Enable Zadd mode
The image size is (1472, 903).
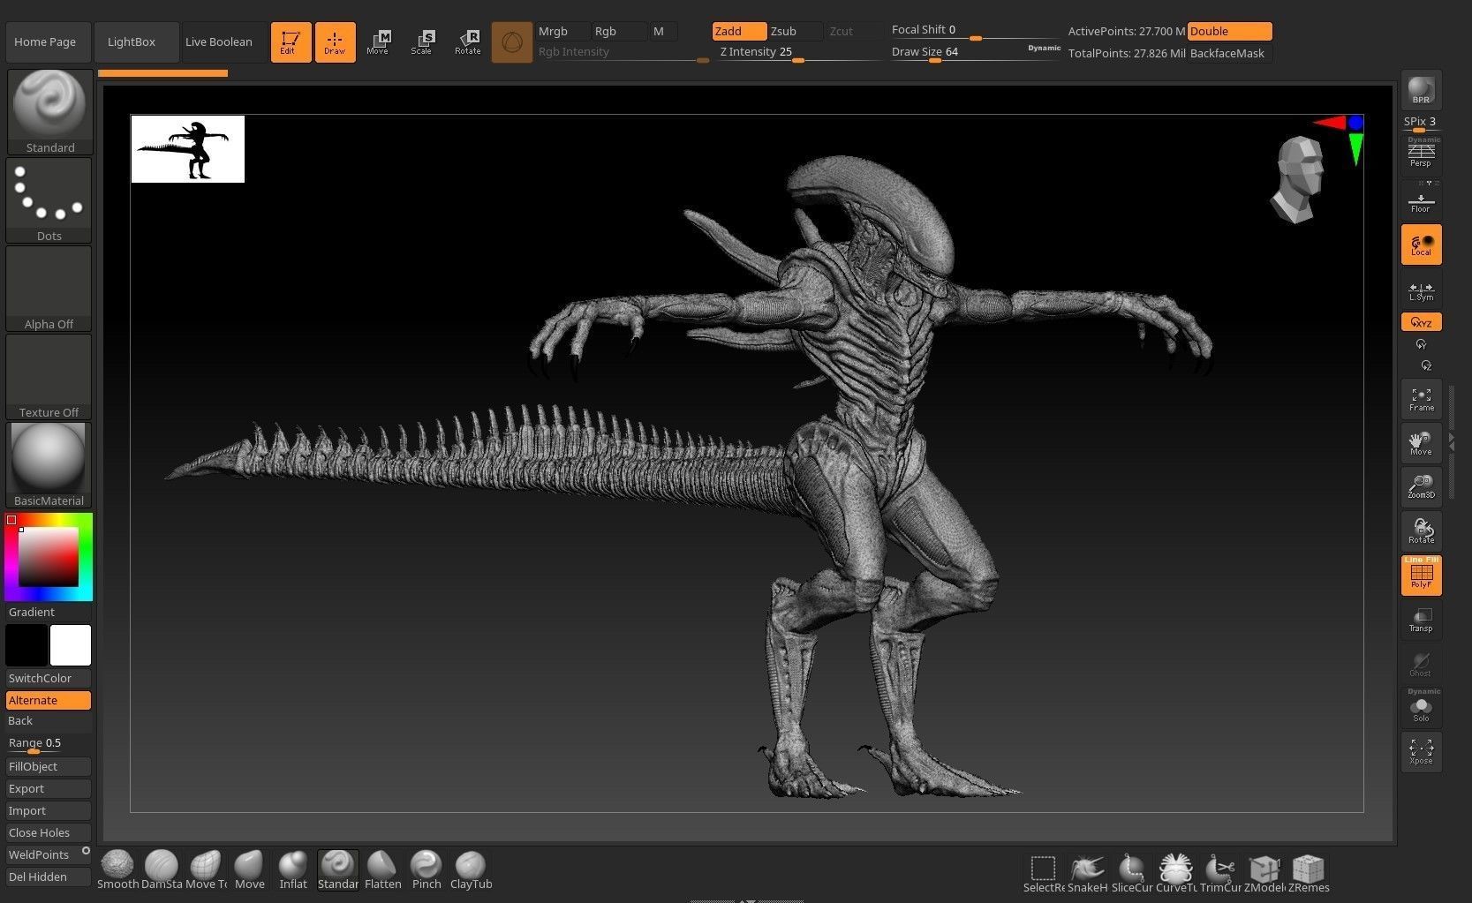[738, 31]
